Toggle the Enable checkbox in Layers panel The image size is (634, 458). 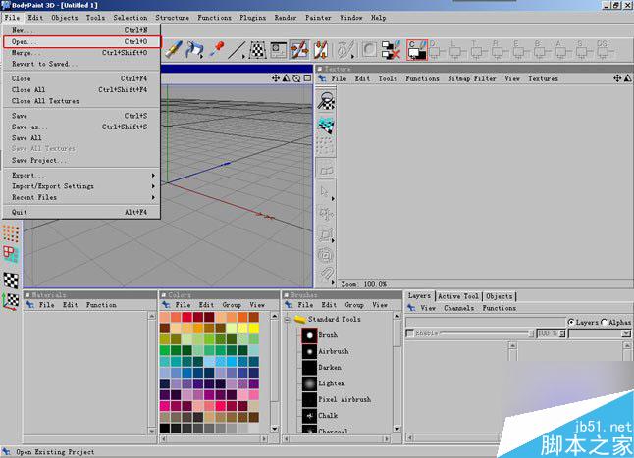coord(410,333)
